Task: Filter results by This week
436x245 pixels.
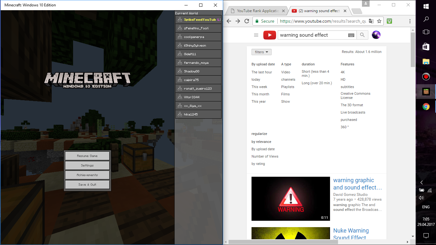Action: click(259, 87)
